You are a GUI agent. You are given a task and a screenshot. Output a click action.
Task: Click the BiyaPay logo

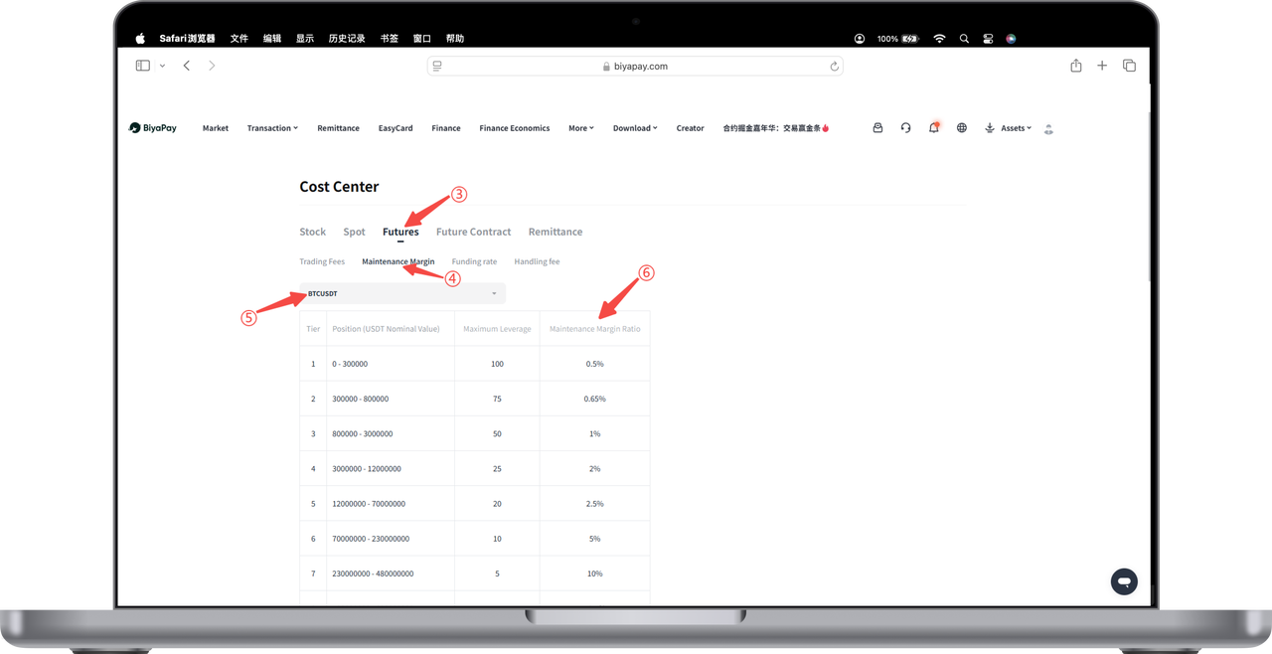pyautogui.click(x=153, y=128)
